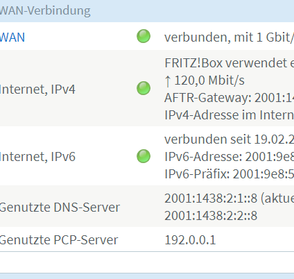
Task: Click the 'verbunden seit 19.02' line
Action: [x=230, y=139]
